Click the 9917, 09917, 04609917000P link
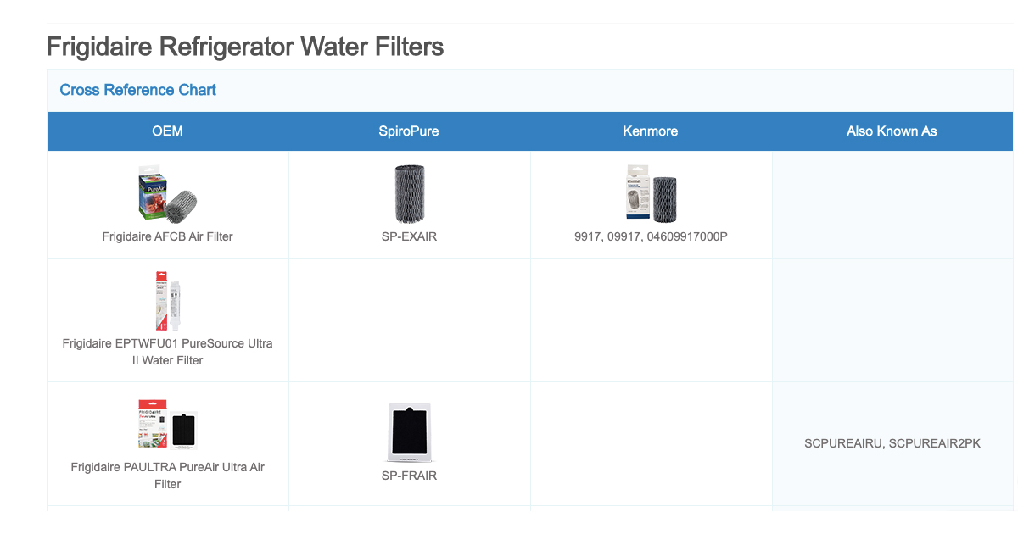The image size is (1018, 534). pos(651,236)
